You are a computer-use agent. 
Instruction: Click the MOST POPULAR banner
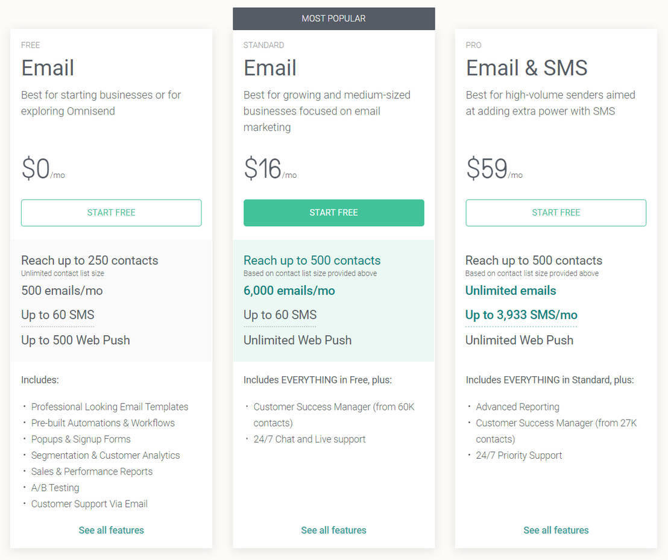tap(333, 19)
